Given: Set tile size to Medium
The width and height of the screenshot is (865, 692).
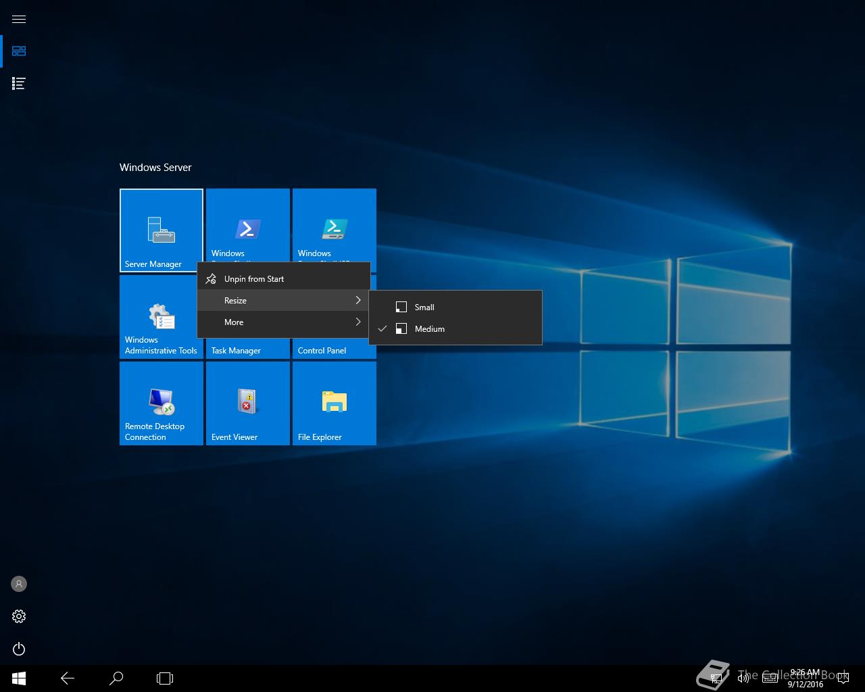Looking at the screenshot, I should (455, 328).
